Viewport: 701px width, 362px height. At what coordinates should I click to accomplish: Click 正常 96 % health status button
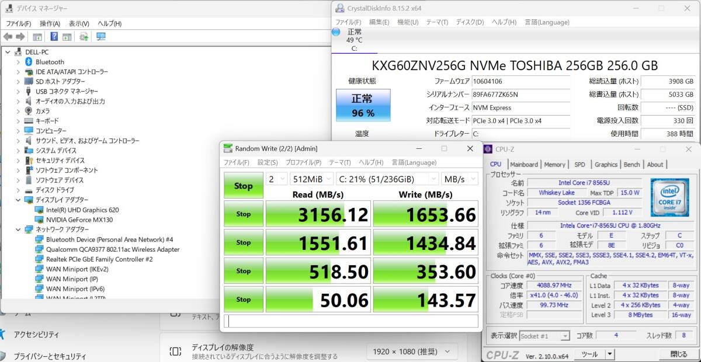point(363,105)
